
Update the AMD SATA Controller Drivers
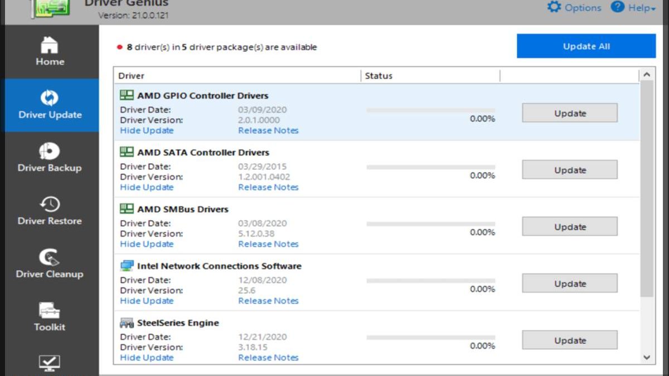point(570,170)
